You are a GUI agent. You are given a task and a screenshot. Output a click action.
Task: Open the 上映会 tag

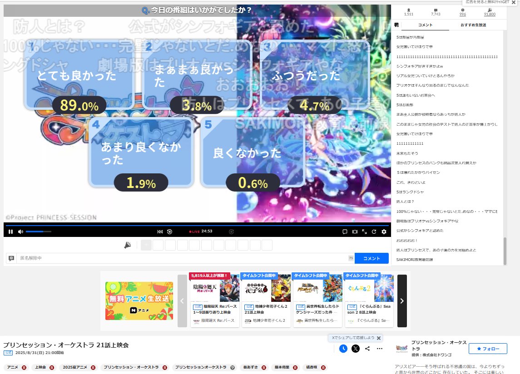click(x=40, y=367)
